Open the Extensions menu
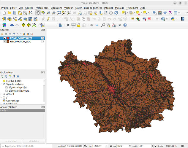Viewport: 188px width, 148px height. click(x=56, y=8)
